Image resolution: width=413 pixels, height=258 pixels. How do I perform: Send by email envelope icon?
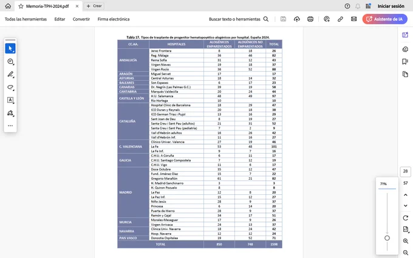point(353,19)
